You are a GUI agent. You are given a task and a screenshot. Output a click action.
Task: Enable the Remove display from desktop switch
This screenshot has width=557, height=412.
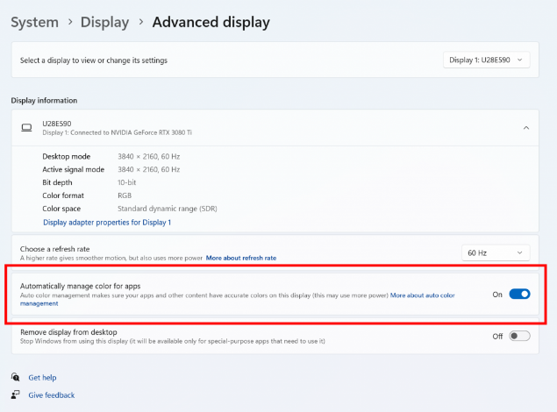click(519, 336)
